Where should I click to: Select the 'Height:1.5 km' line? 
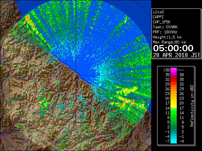pyautogui.click(x=167, y=37)
